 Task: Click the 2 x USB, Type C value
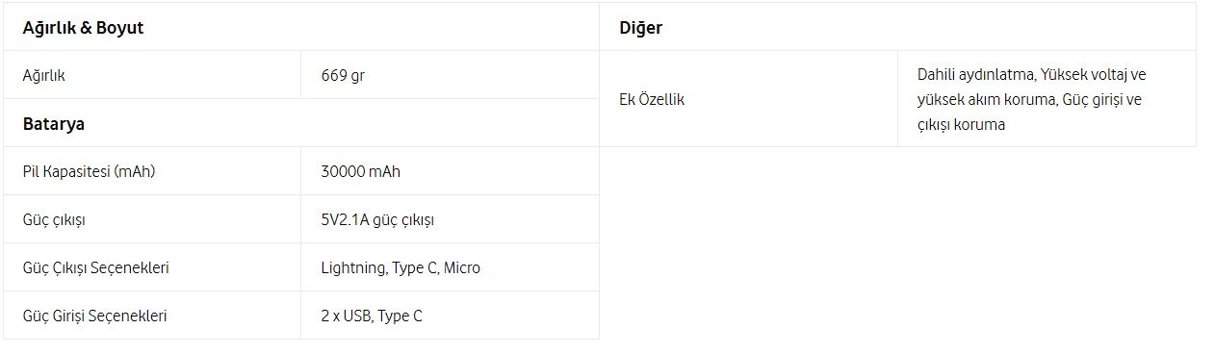372,316
